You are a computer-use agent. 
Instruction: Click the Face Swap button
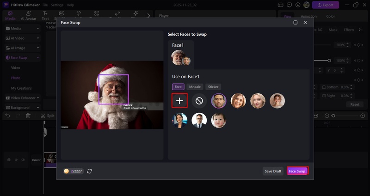coord(297,171)
